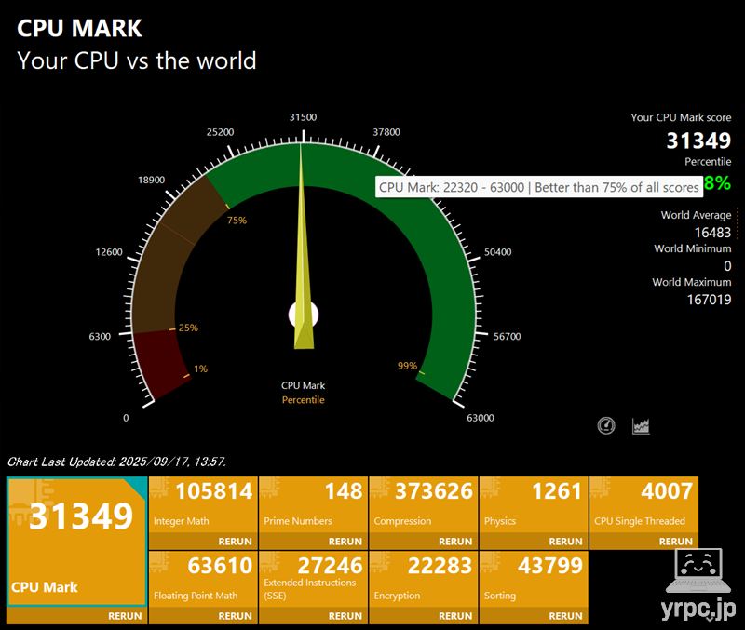
Task: Rerun the Extended Instructions (SSE) test
Action: tap(345, 616)
